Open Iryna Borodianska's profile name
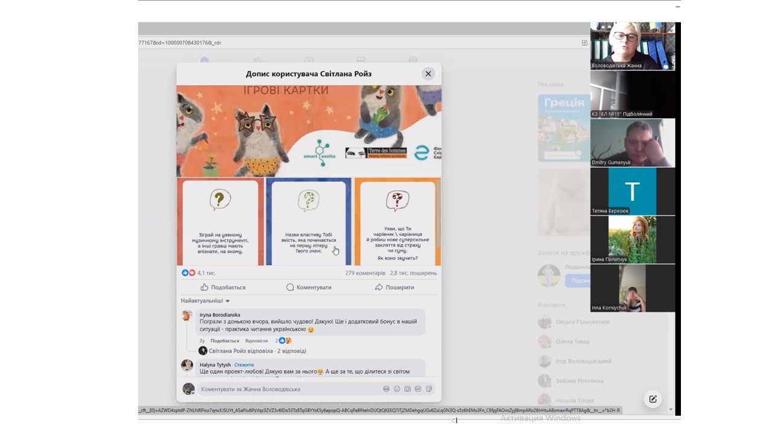The width and height of the screenshot is (772, 434). tap(220, 315)
